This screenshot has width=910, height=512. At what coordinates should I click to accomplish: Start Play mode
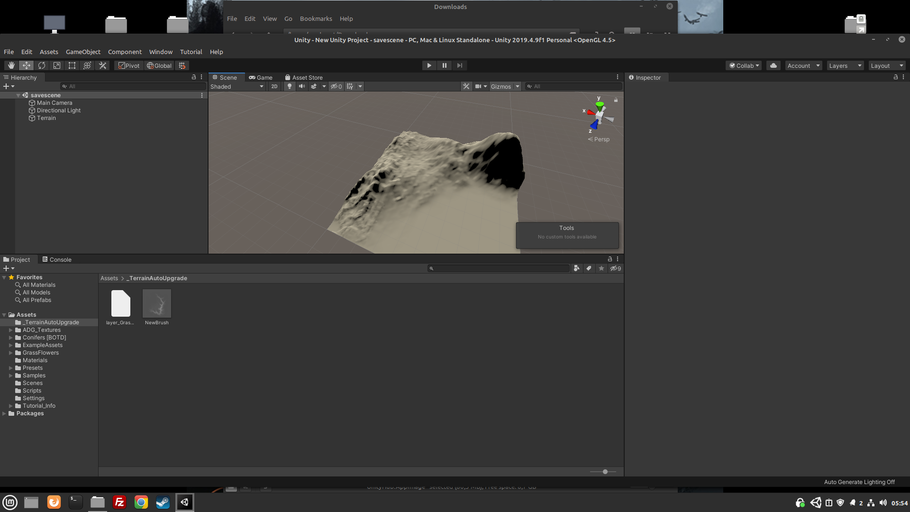click(x=429, y=65)
